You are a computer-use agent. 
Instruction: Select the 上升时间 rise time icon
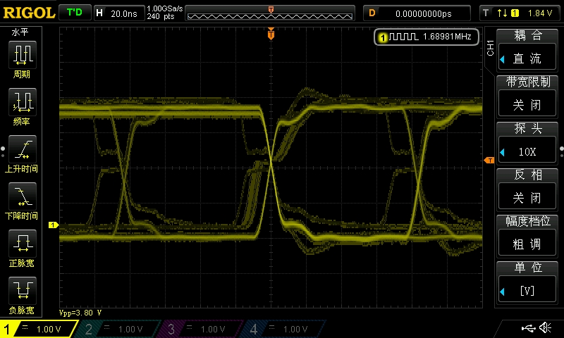point(23,149)
